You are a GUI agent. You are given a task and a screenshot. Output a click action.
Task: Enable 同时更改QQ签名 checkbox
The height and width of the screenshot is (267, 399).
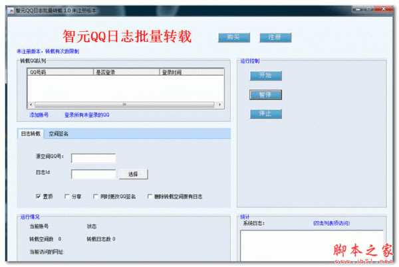[96, 197]
